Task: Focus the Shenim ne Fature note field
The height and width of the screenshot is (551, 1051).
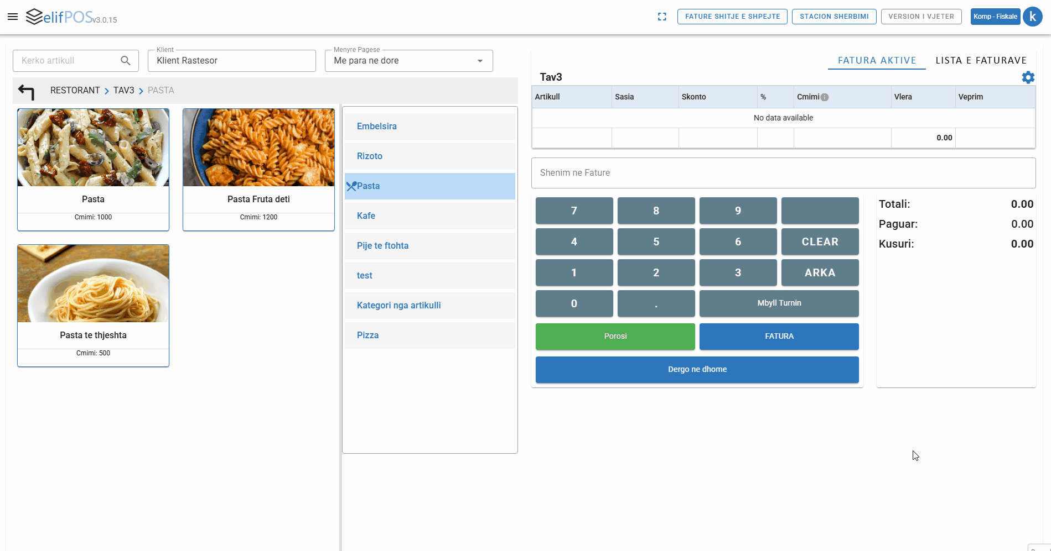Action: click(x=783, y=173)
